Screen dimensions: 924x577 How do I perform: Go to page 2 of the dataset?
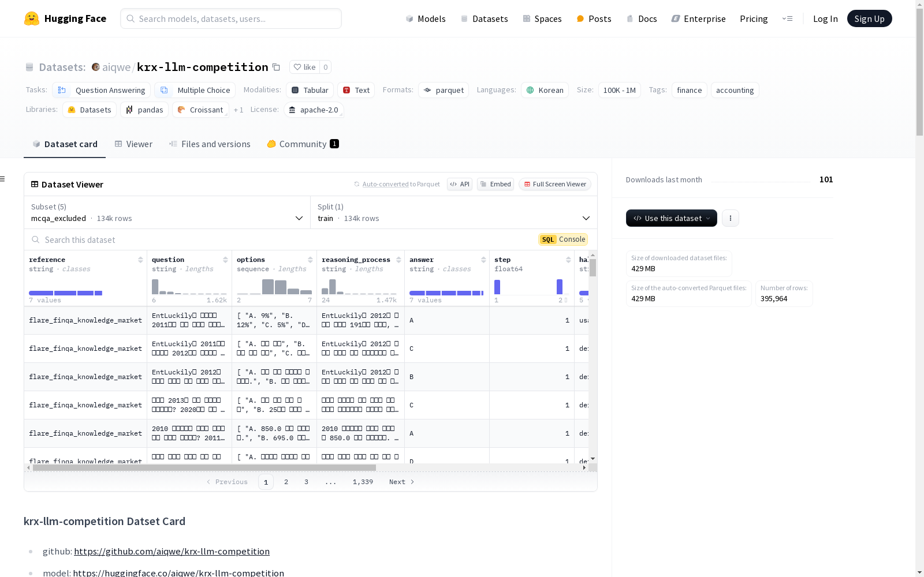[286, 482]
